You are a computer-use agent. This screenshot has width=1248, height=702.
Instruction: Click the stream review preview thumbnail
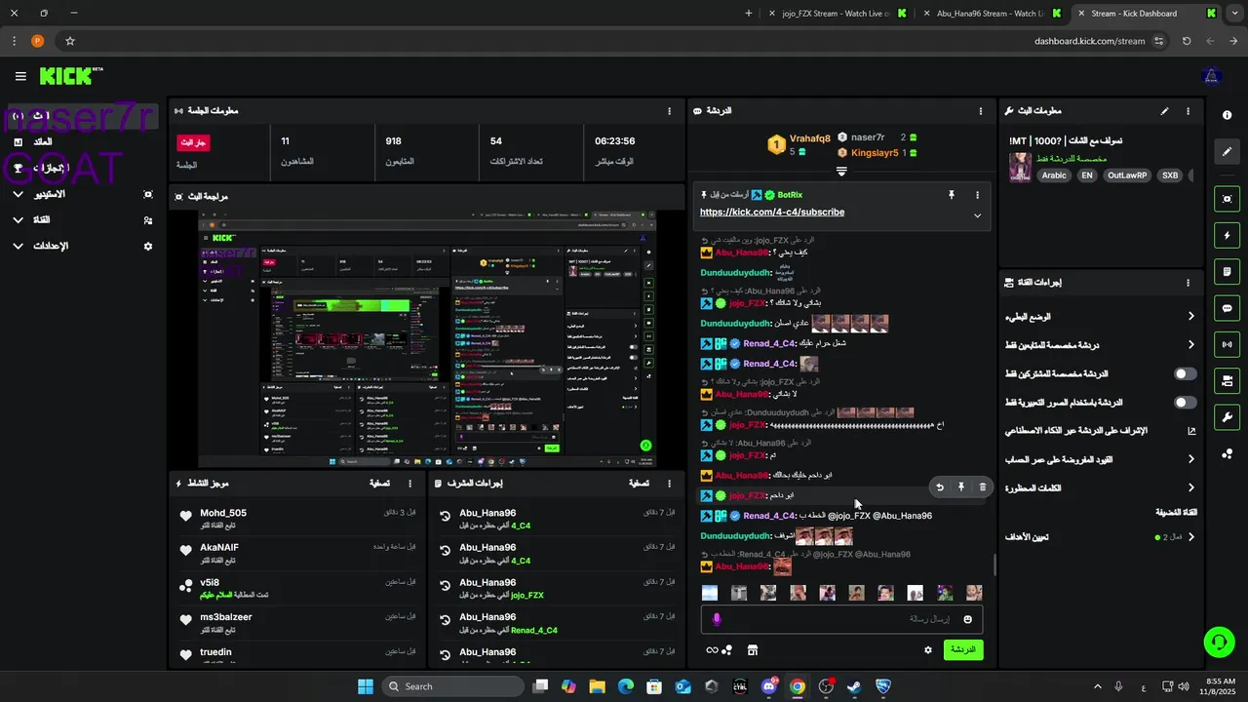(x=427, y=339)
